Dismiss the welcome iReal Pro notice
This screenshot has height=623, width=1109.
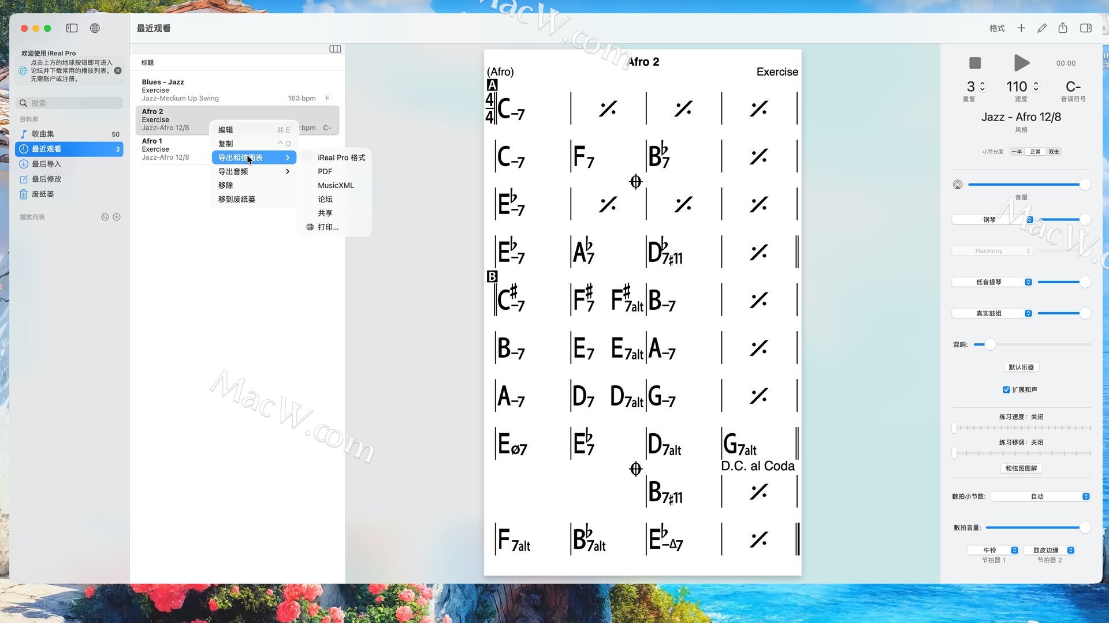coord(118,71)
